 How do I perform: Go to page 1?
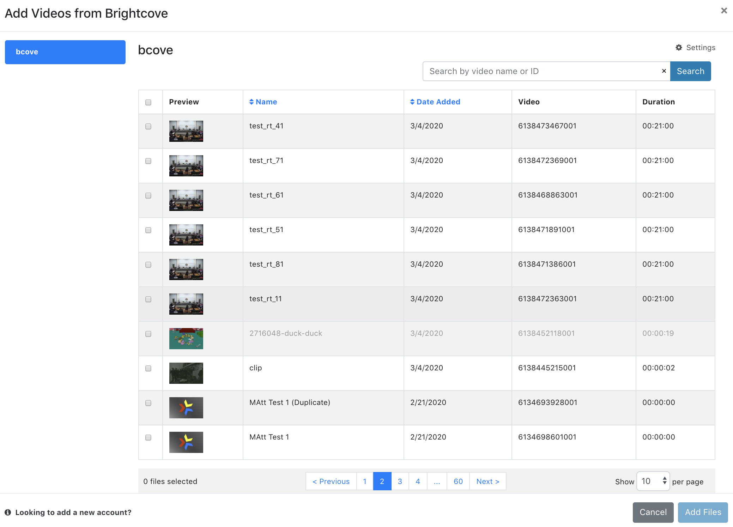365,481
